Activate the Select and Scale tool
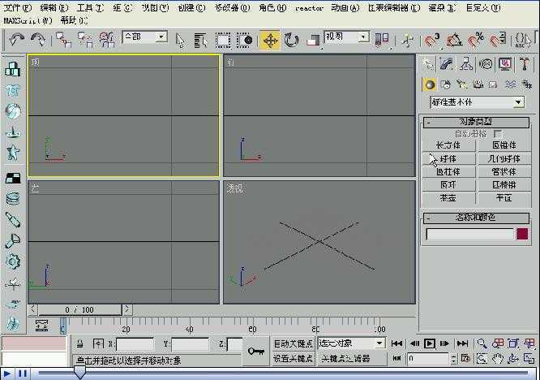Viewport: 540px width, 380px height. point(313,41)
